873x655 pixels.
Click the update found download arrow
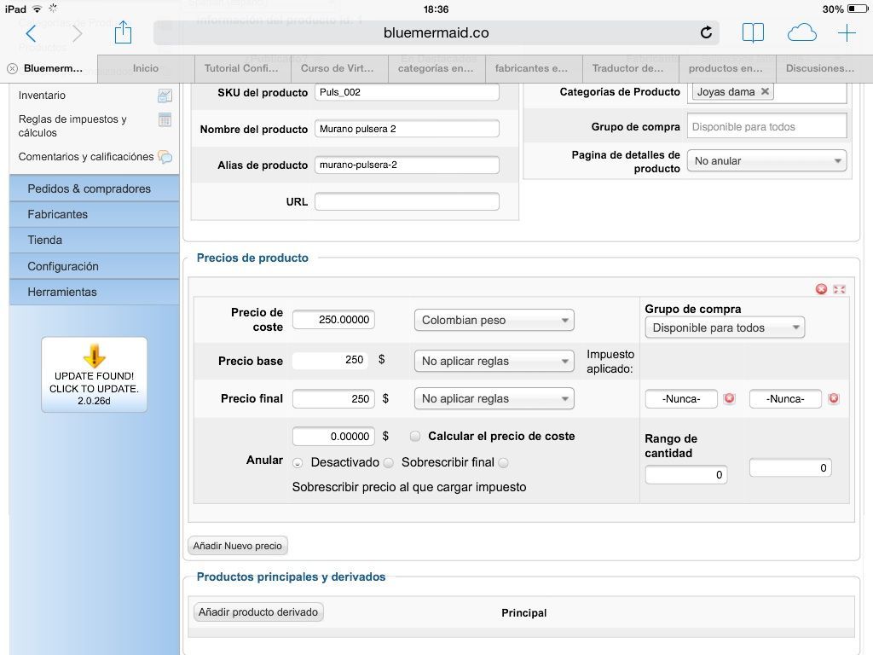[94, 356]
